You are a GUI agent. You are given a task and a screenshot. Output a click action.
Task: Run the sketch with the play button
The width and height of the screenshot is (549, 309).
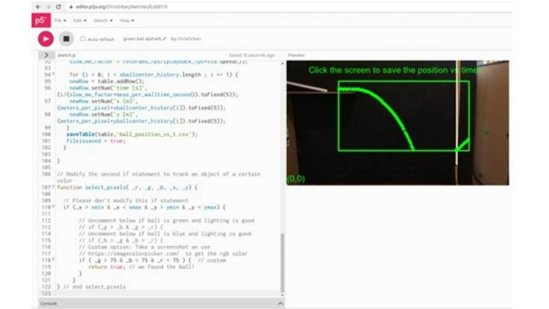pyautogui.click(x=45, y=39)
